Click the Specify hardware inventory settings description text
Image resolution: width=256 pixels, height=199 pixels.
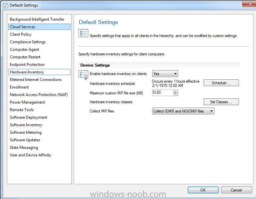tap(122, 54)
